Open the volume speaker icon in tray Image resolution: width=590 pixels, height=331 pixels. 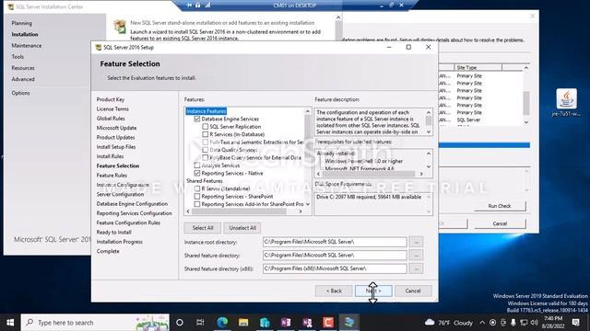point(535,323)
